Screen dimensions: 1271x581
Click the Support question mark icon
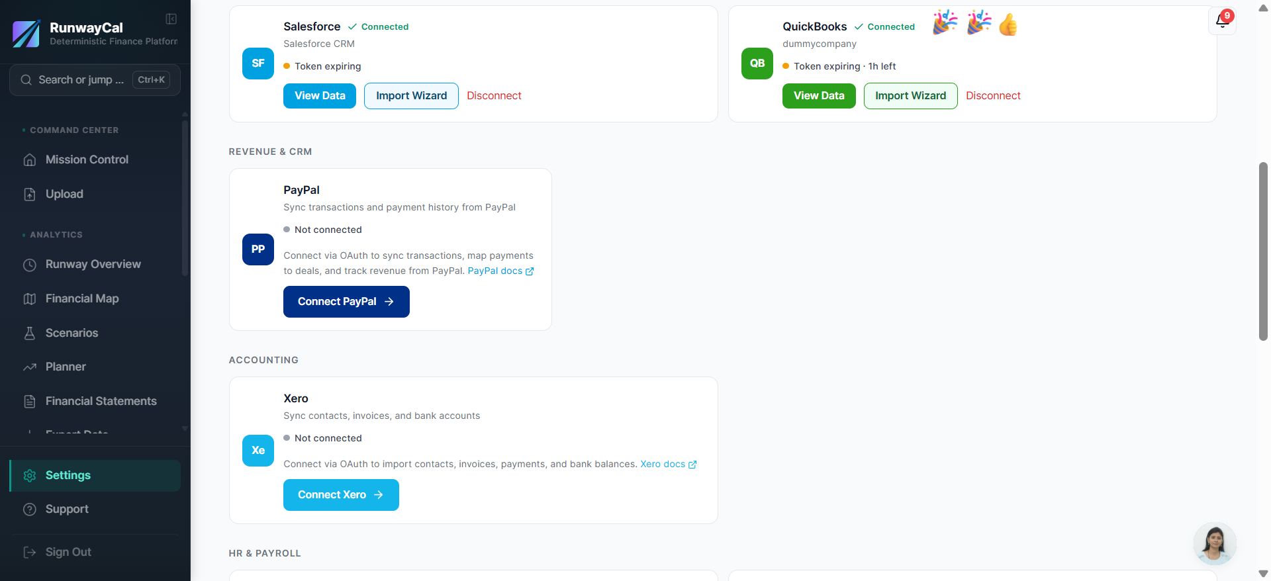click(30, 510)
